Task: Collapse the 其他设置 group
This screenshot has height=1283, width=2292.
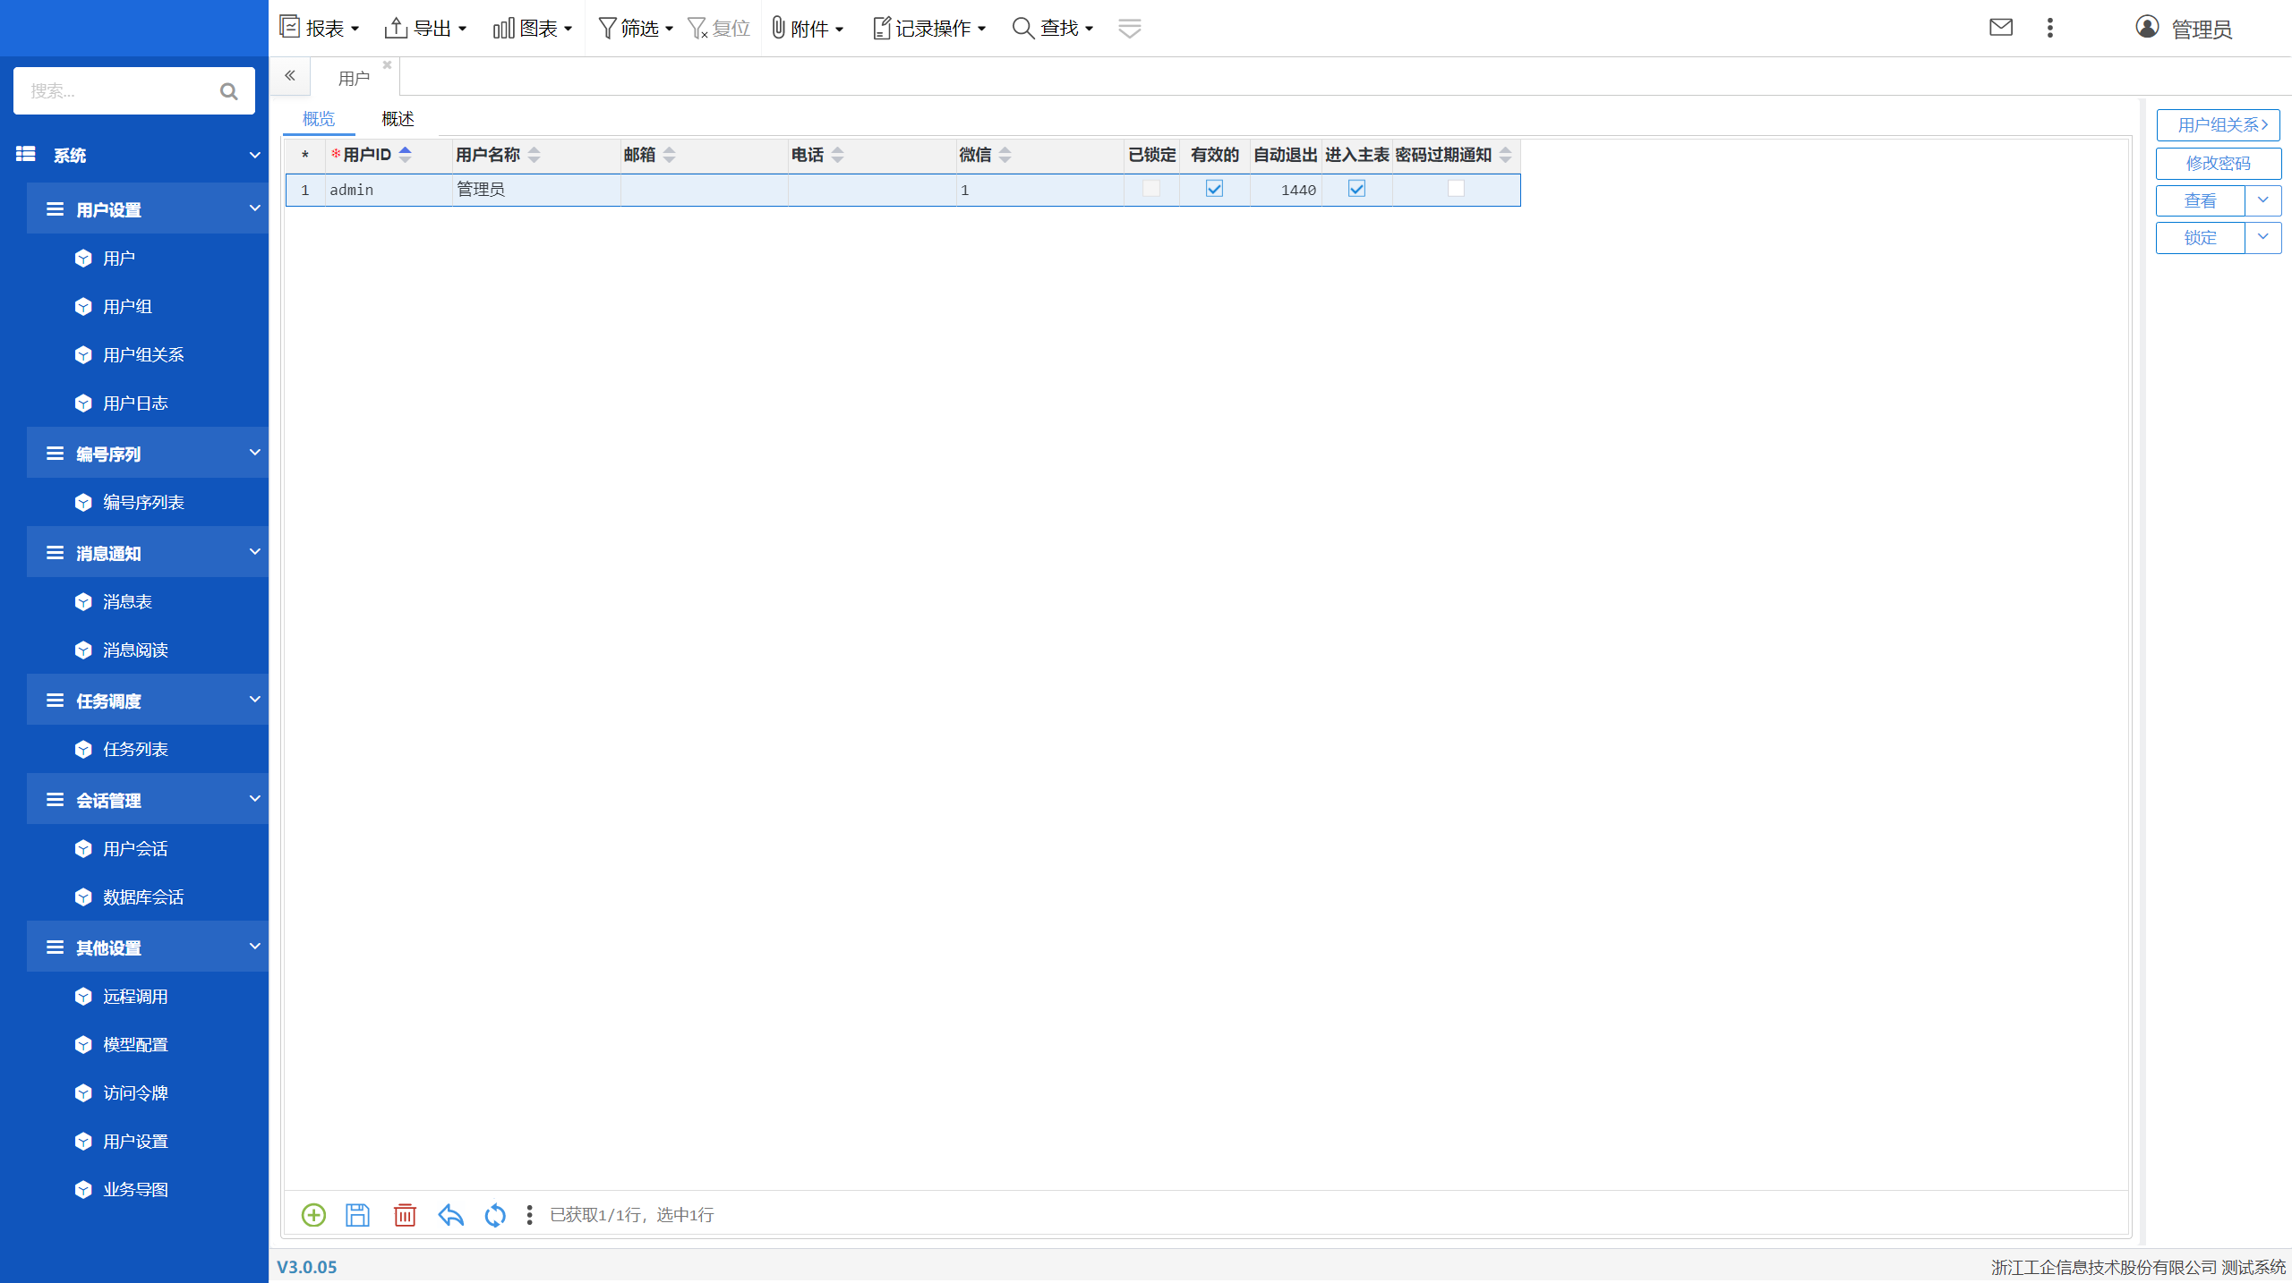Action: (x=255, y=947)
